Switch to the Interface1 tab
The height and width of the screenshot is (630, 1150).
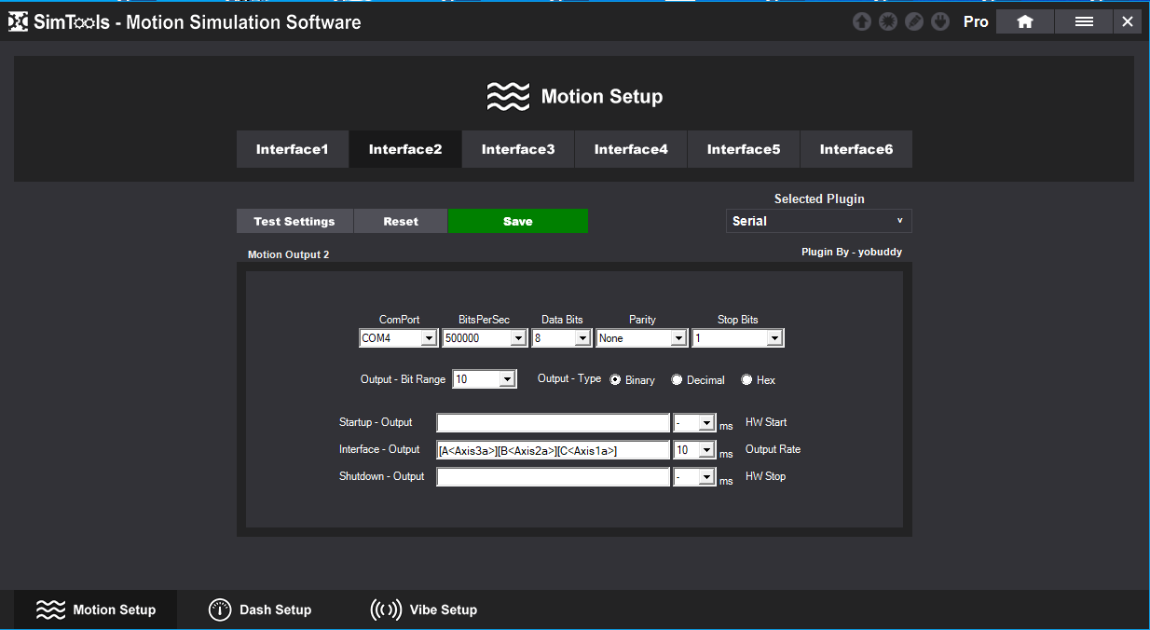293,149
